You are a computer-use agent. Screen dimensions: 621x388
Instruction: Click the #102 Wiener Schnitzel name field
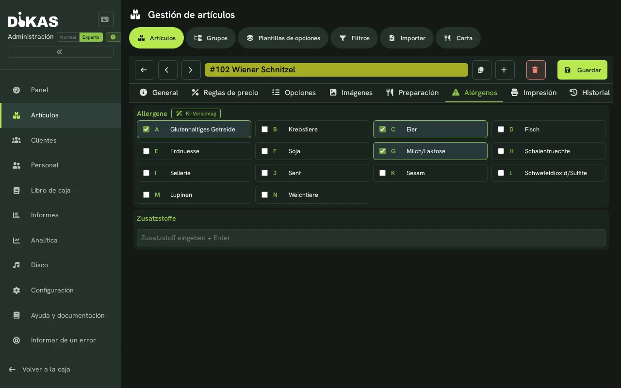pyautogui.click(x=336, y=70)
